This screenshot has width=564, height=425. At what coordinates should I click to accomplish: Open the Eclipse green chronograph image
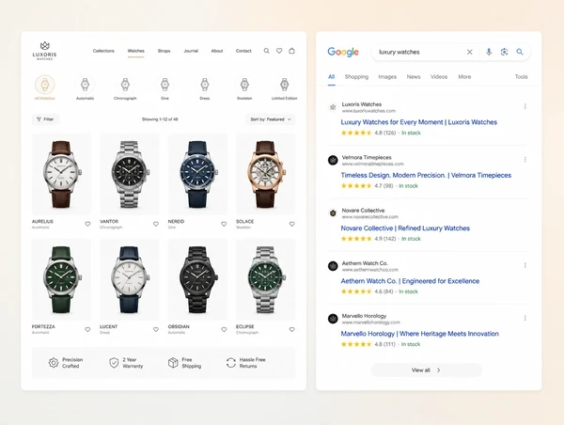[266, 279]
